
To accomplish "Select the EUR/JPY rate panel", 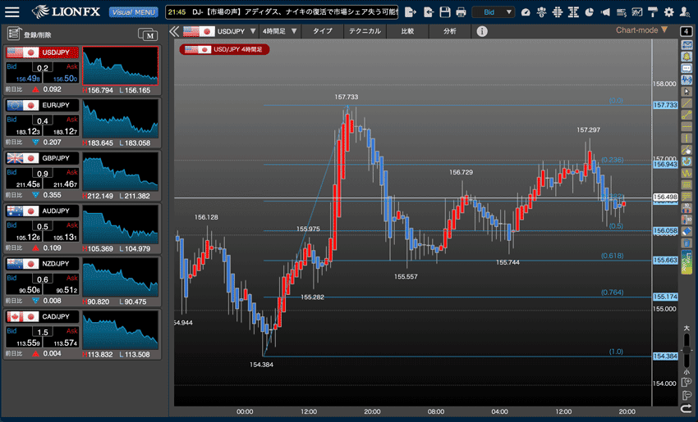I will 81,122.
